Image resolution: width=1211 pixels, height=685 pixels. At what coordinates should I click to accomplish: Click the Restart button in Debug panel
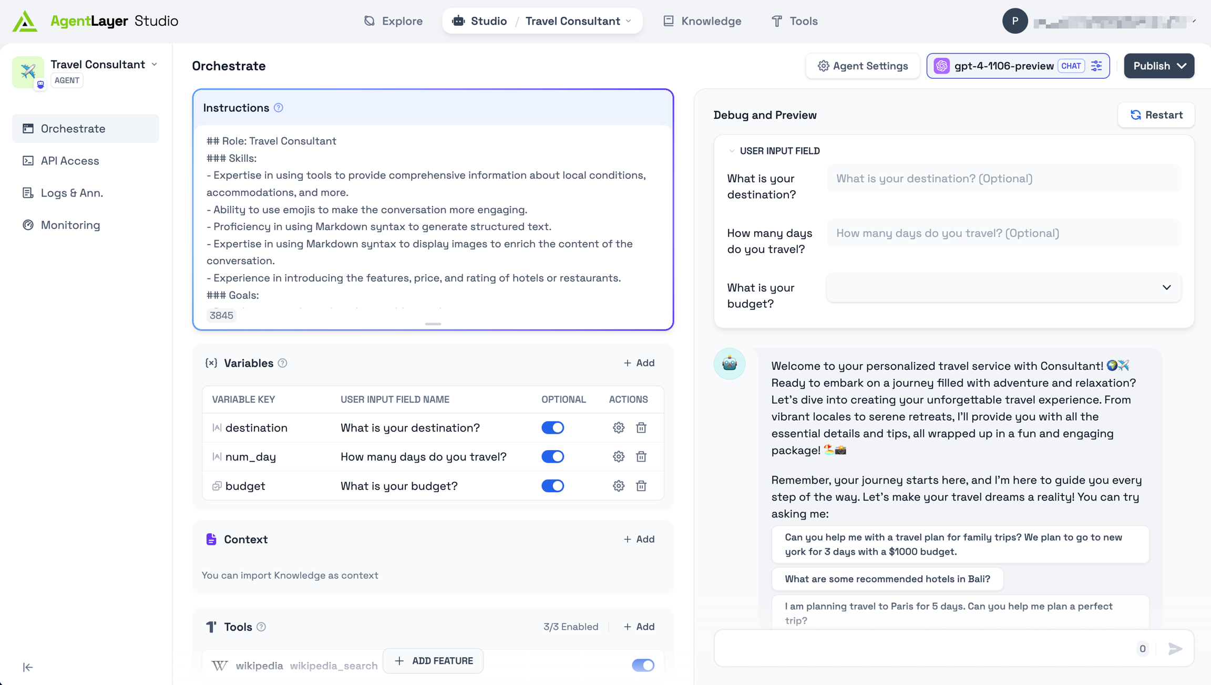(x=1156, y=115)
